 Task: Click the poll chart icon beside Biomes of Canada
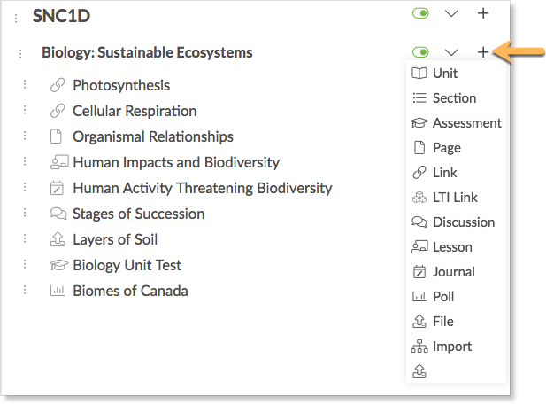point(58,290)
